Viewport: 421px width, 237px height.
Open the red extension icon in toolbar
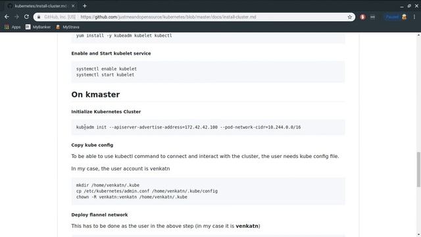click(362, 17)
